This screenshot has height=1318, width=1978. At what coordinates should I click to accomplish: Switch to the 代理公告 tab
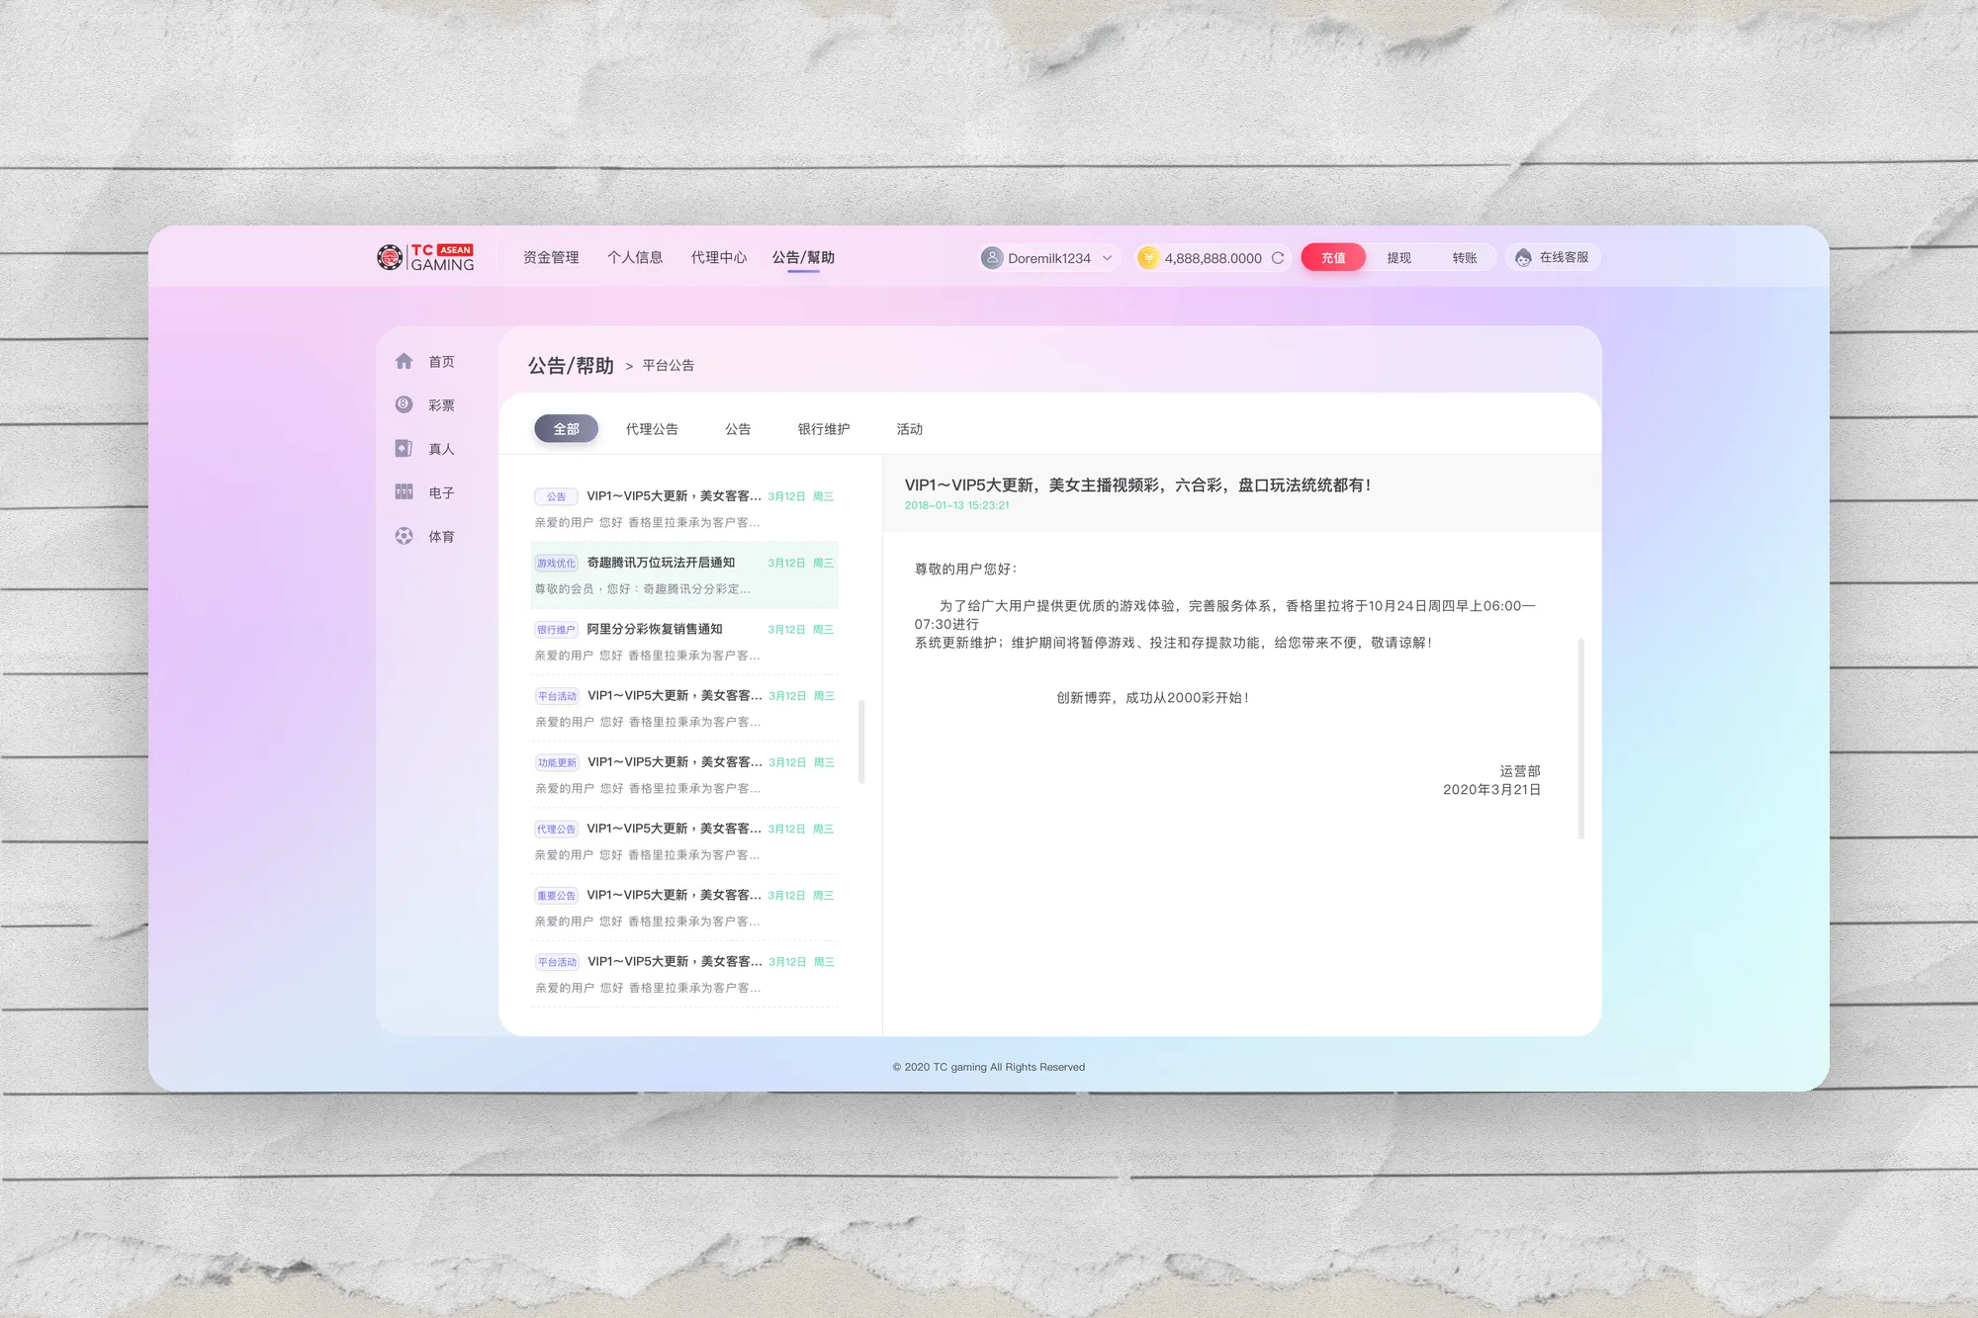click(652, 428)
